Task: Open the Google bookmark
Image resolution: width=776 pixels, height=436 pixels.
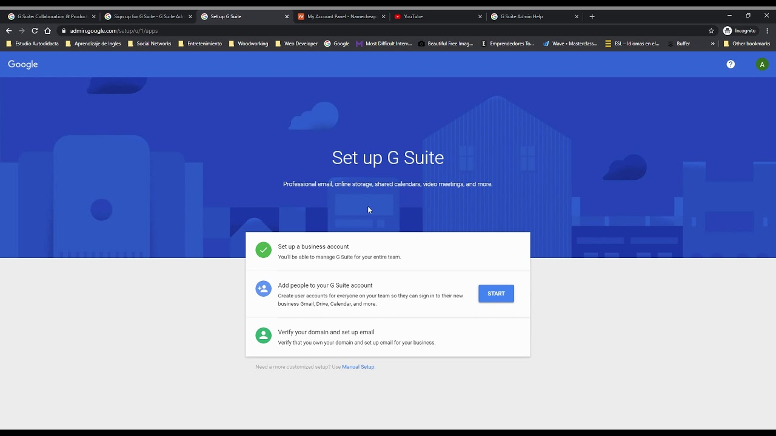Action: 336,44
